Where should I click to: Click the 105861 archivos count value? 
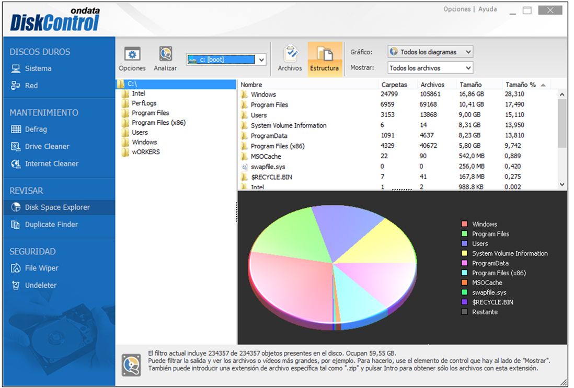(x=430, y=95)
